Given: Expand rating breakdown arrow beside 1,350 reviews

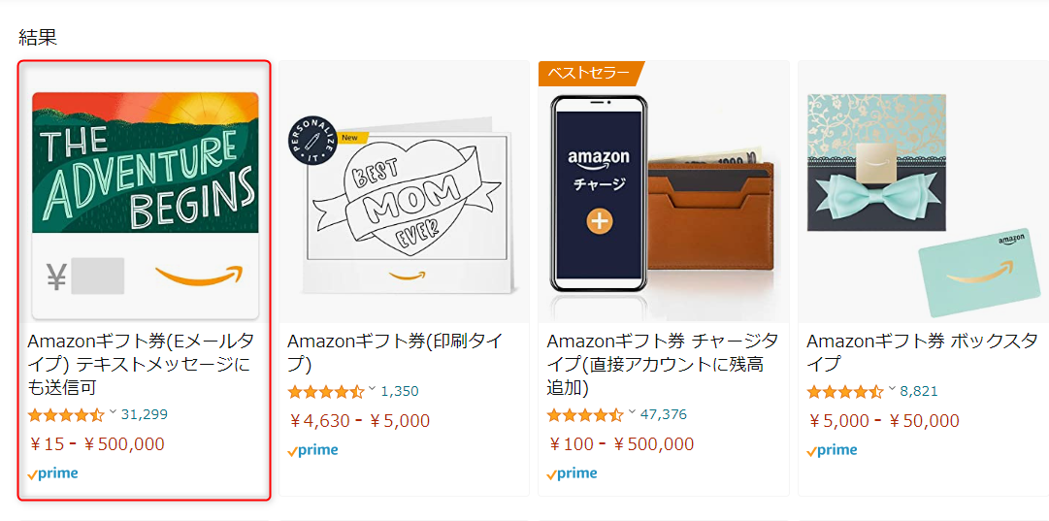Looking at the screenshot, I should click(x=372, y=389).
